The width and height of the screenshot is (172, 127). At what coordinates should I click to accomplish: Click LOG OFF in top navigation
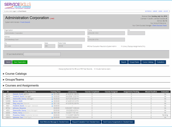(166, 11)
